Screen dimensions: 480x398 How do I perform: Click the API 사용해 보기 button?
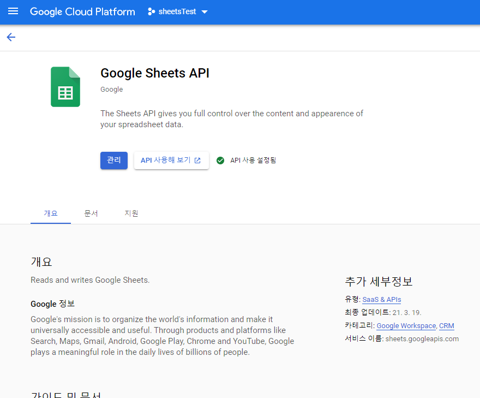[x=171, y=161]
